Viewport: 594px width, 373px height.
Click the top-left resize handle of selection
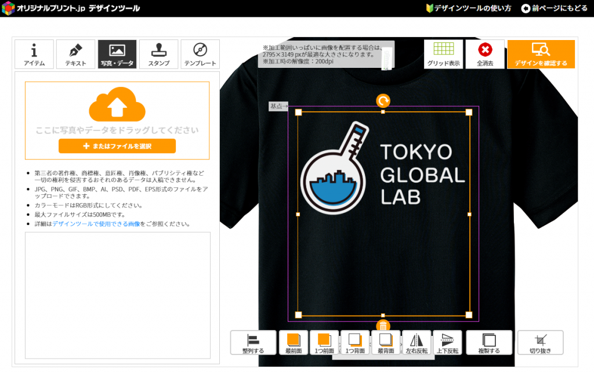point(298,112)
